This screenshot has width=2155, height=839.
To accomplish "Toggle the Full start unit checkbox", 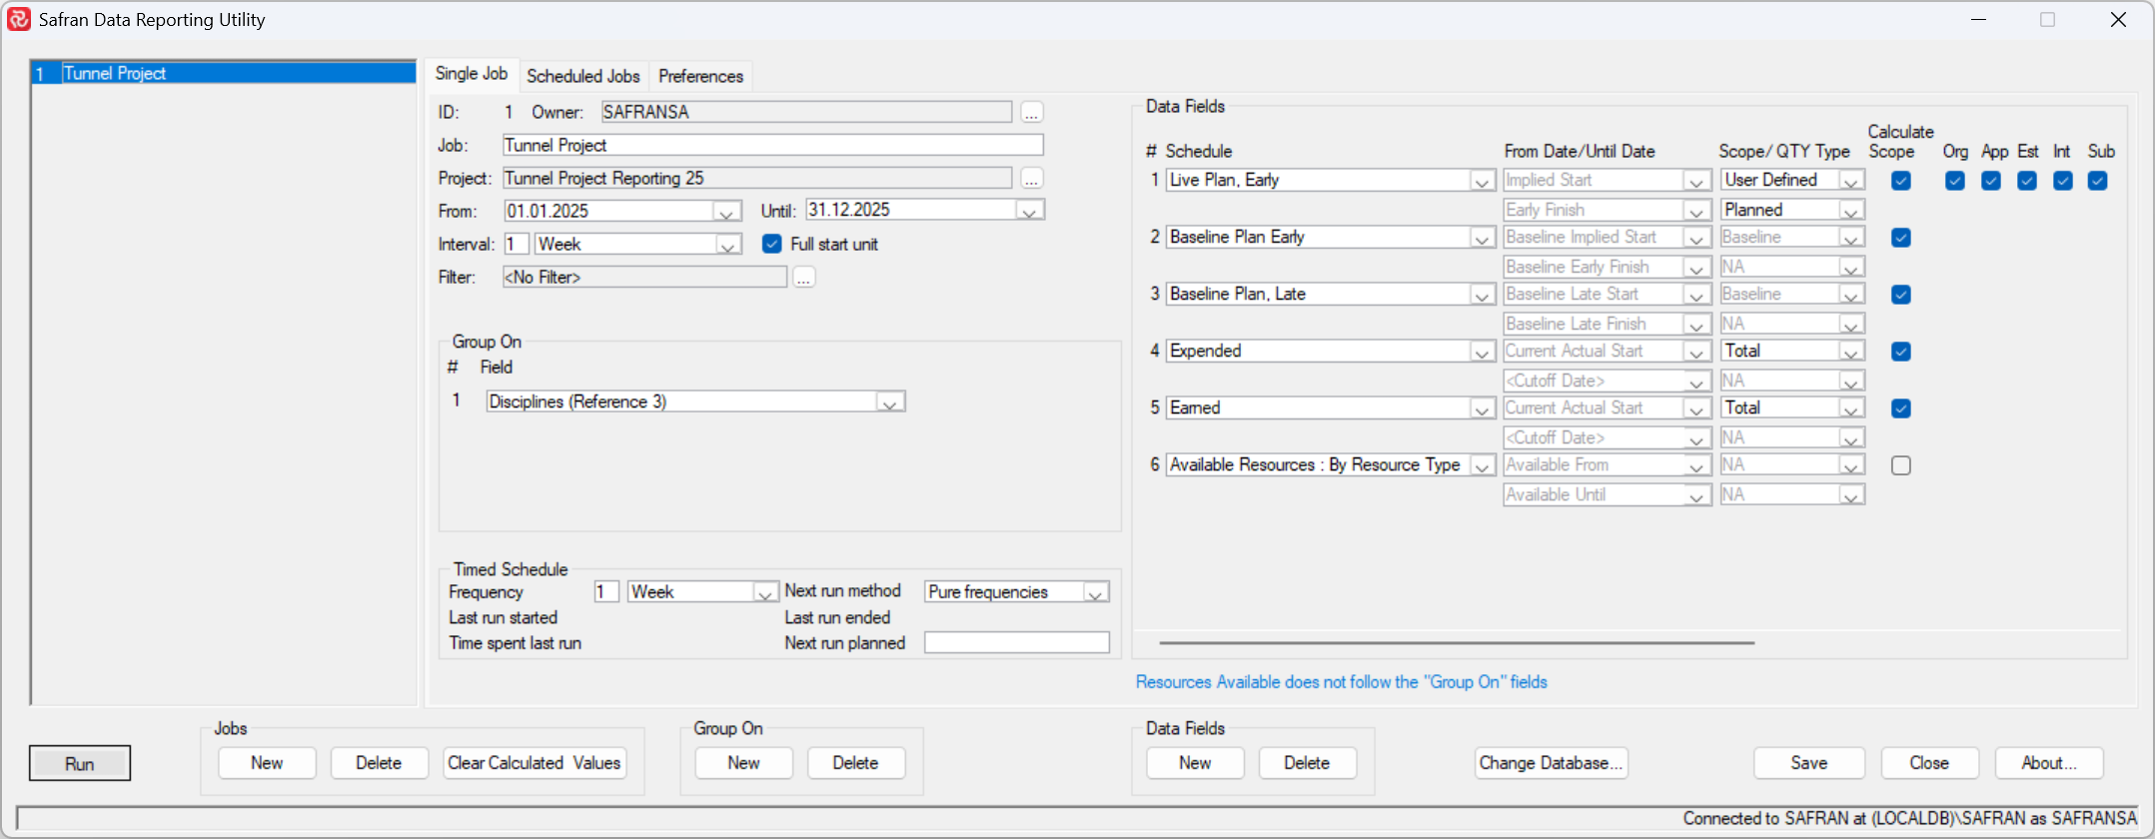I will click(772, 244).
